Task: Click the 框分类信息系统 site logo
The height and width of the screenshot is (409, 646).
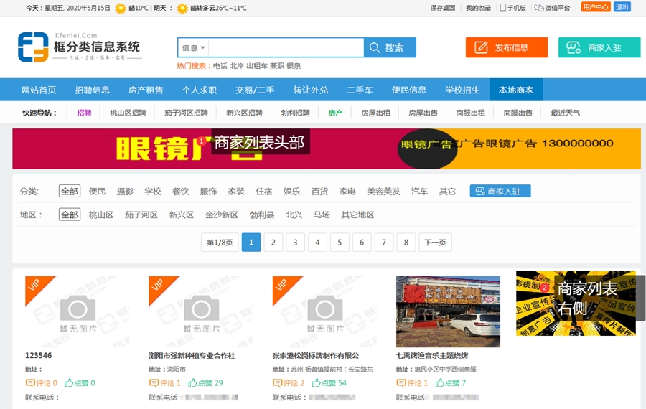Action: (x=79, y=47)
